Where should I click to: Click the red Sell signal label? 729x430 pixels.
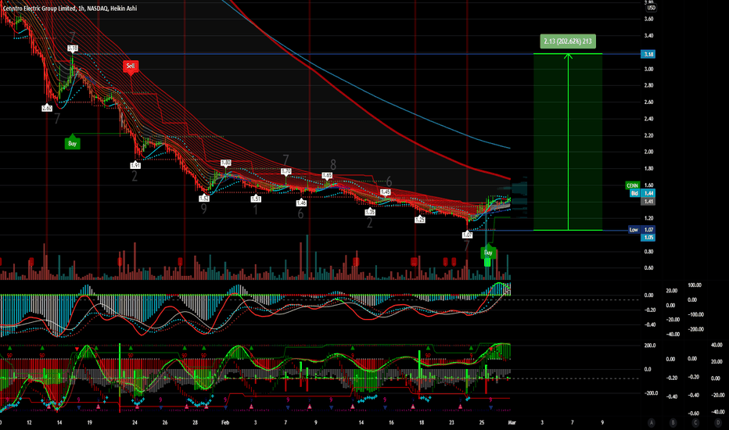[x=131, y=66]
